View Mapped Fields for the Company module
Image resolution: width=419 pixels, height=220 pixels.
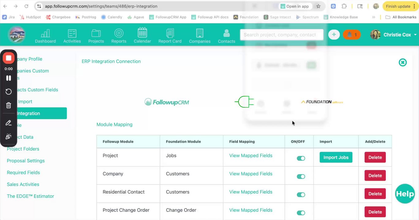coord(251,174)
